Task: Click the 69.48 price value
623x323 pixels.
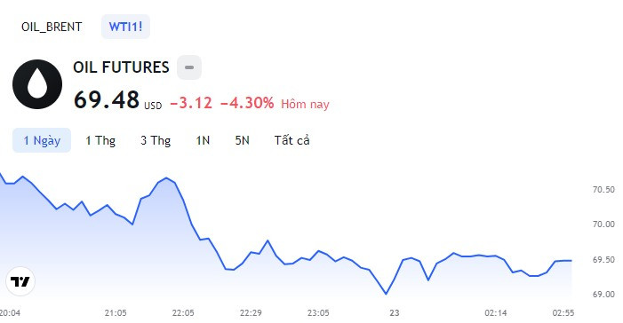Action: pos(107,99)
